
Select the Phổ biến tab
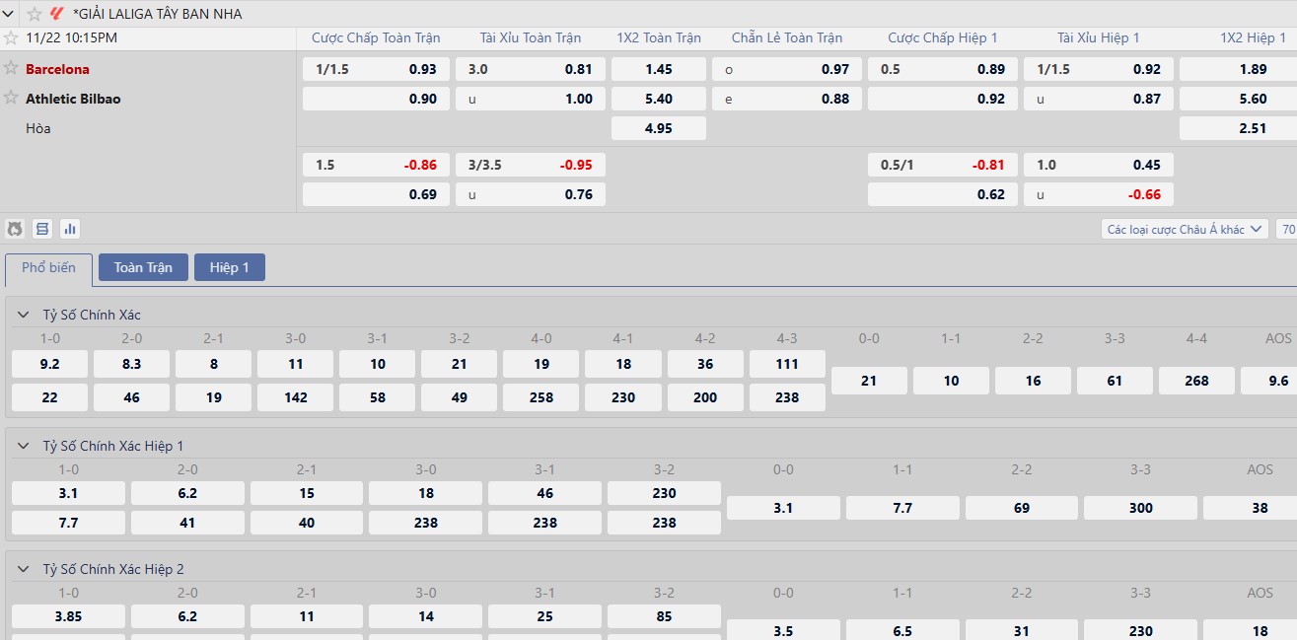(48, 267)
